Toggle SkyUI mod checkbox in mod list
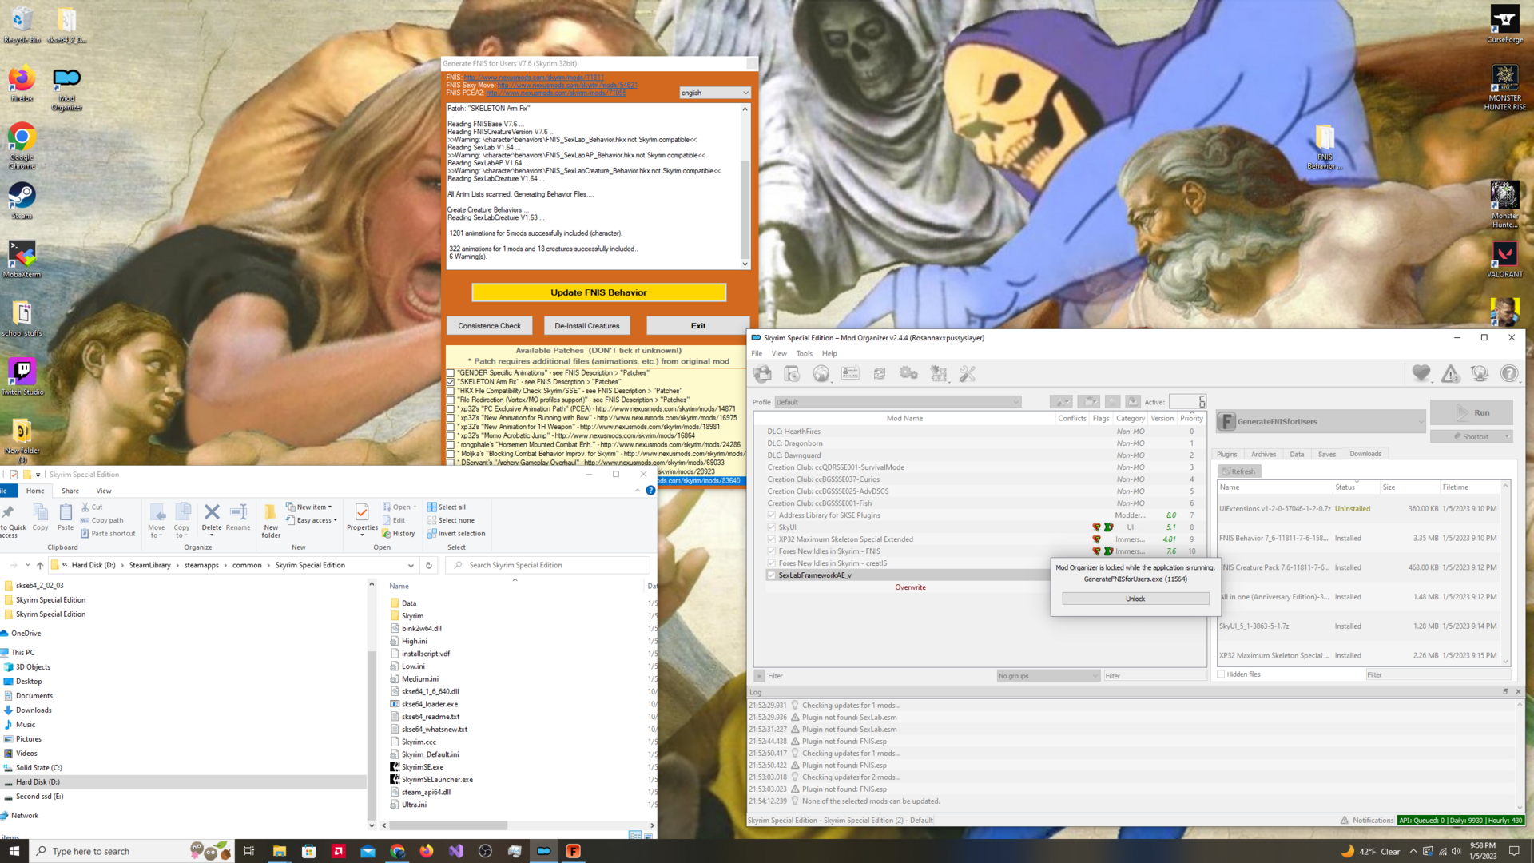This screenshot has width=1534, height=863. click(771, 527)
